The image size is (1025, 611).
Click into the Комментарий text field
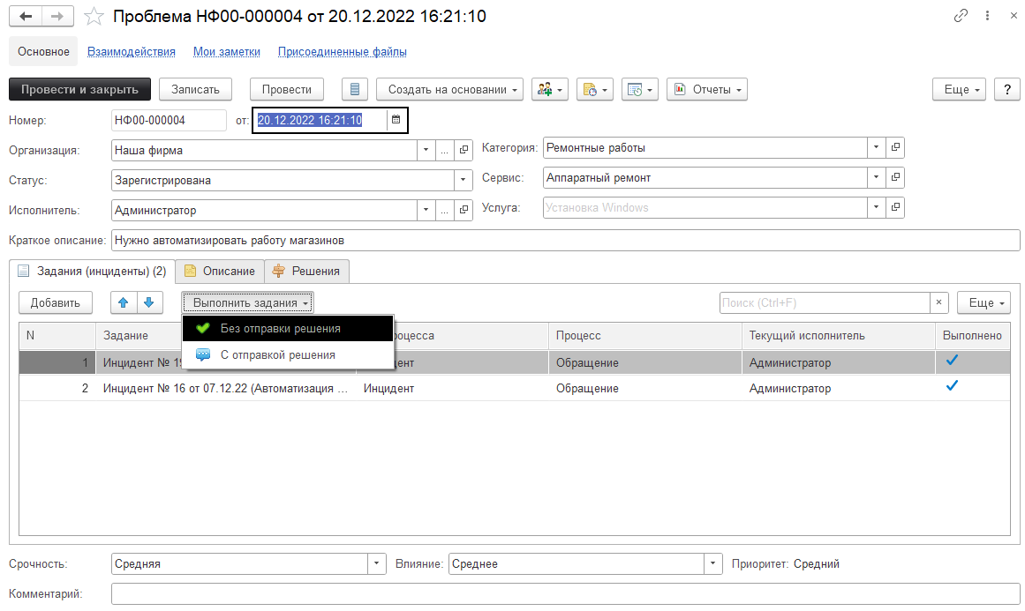click(x=565, y=594)
